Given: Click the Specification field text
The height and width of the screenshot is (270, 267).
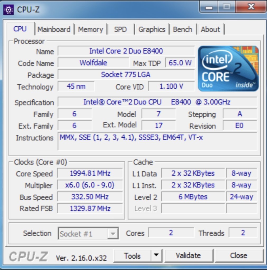Looking at the screenshot, I should (x=157, y=102).
